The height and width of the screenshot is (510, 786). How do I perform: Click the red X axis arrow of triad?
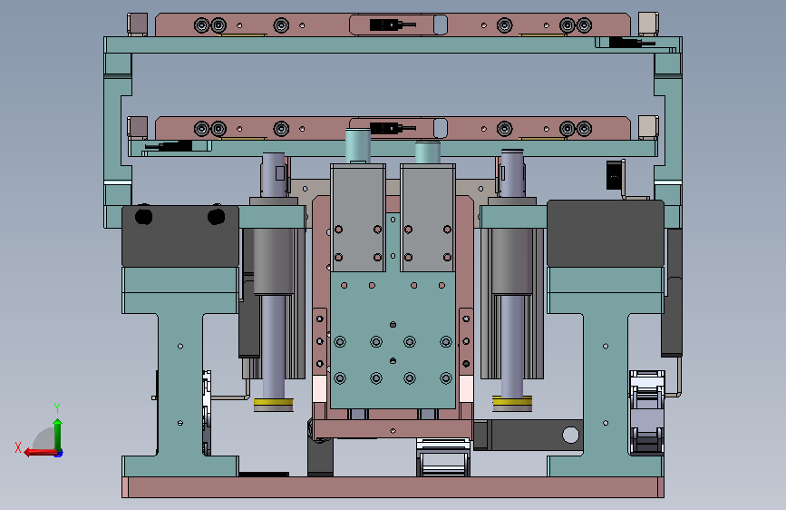pyautogui.click(x=39, y=453)
